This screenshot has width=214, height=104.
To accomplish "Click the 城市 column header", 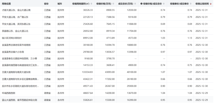I will point(60,4).
